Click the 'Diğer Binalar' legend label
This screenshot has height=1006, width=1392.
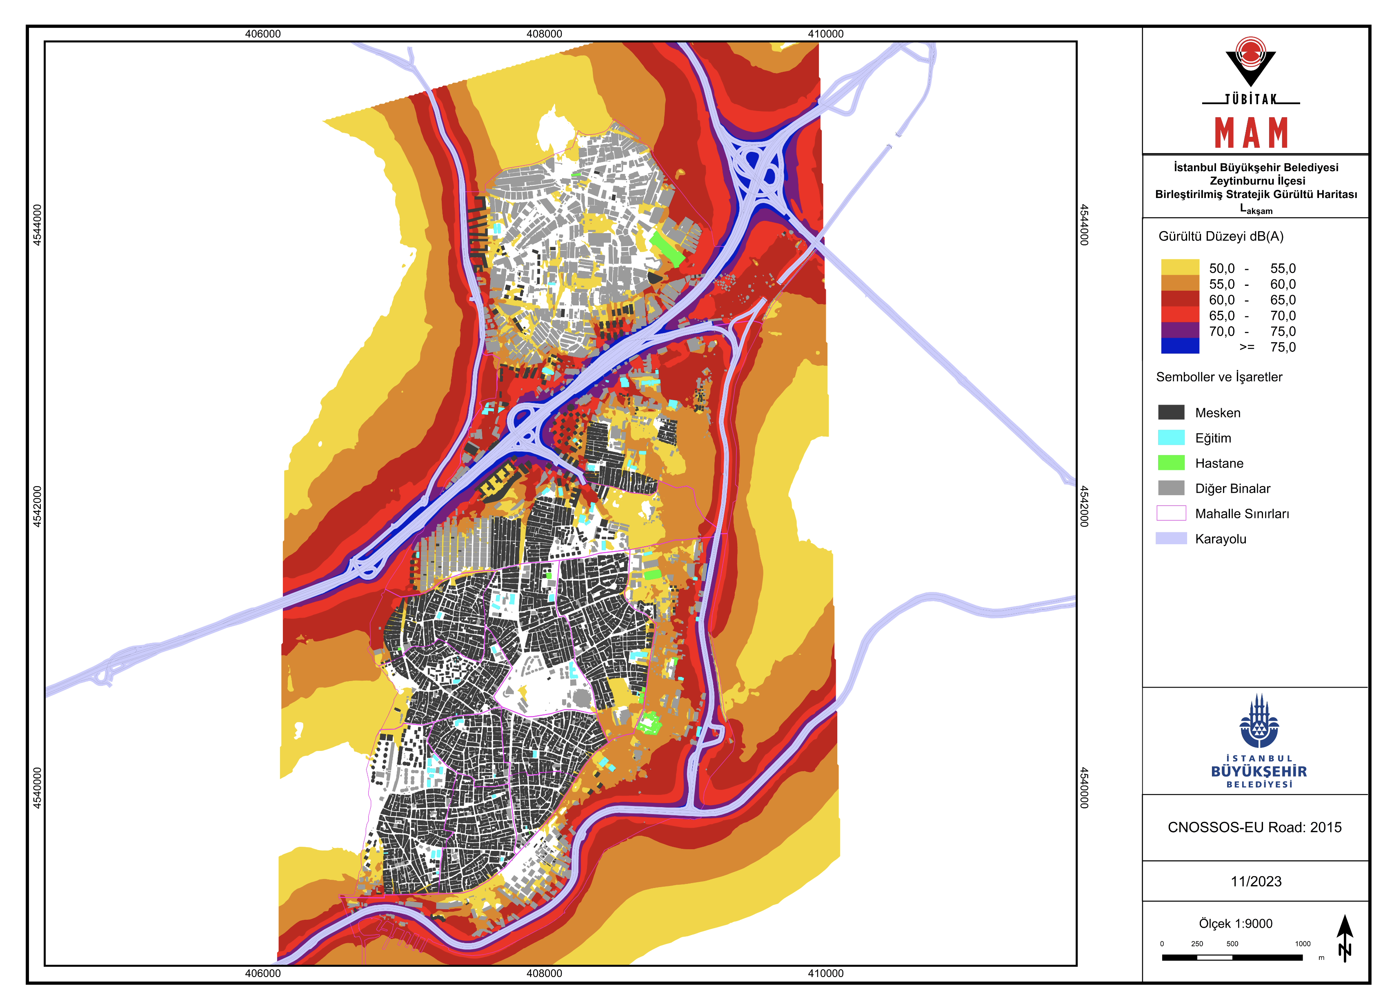pyautogui.click(x=1232, y=489)
